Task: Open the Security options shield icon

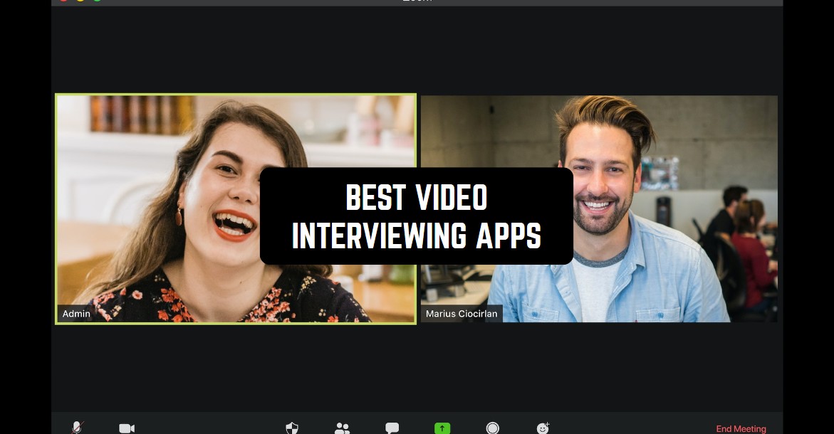Action: tap(292, 427)
